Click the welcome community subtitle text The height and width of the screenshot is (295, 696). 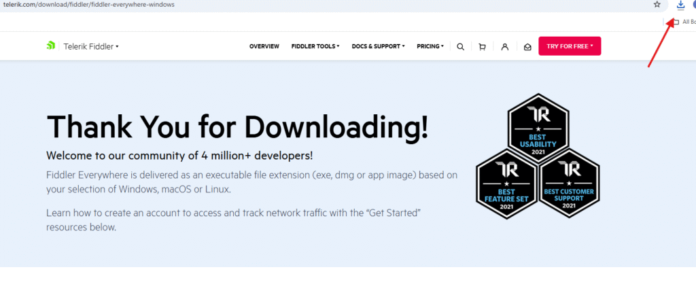179,155
